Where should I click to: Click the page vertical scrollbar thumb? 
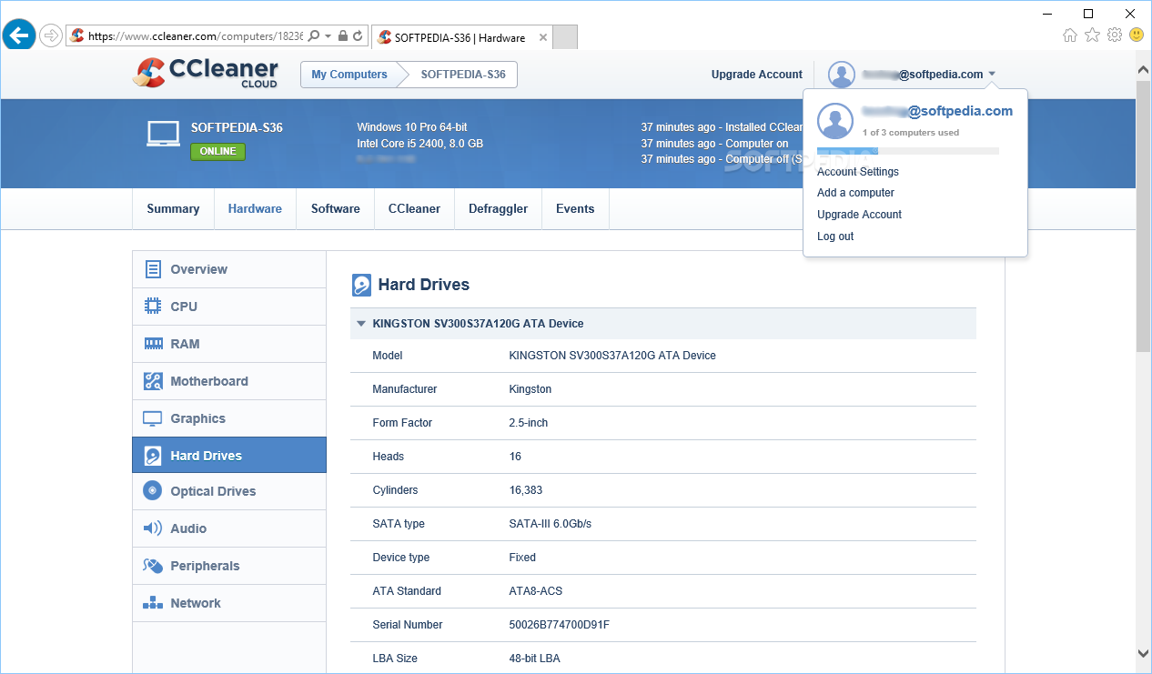click(x=1144, y=215)
